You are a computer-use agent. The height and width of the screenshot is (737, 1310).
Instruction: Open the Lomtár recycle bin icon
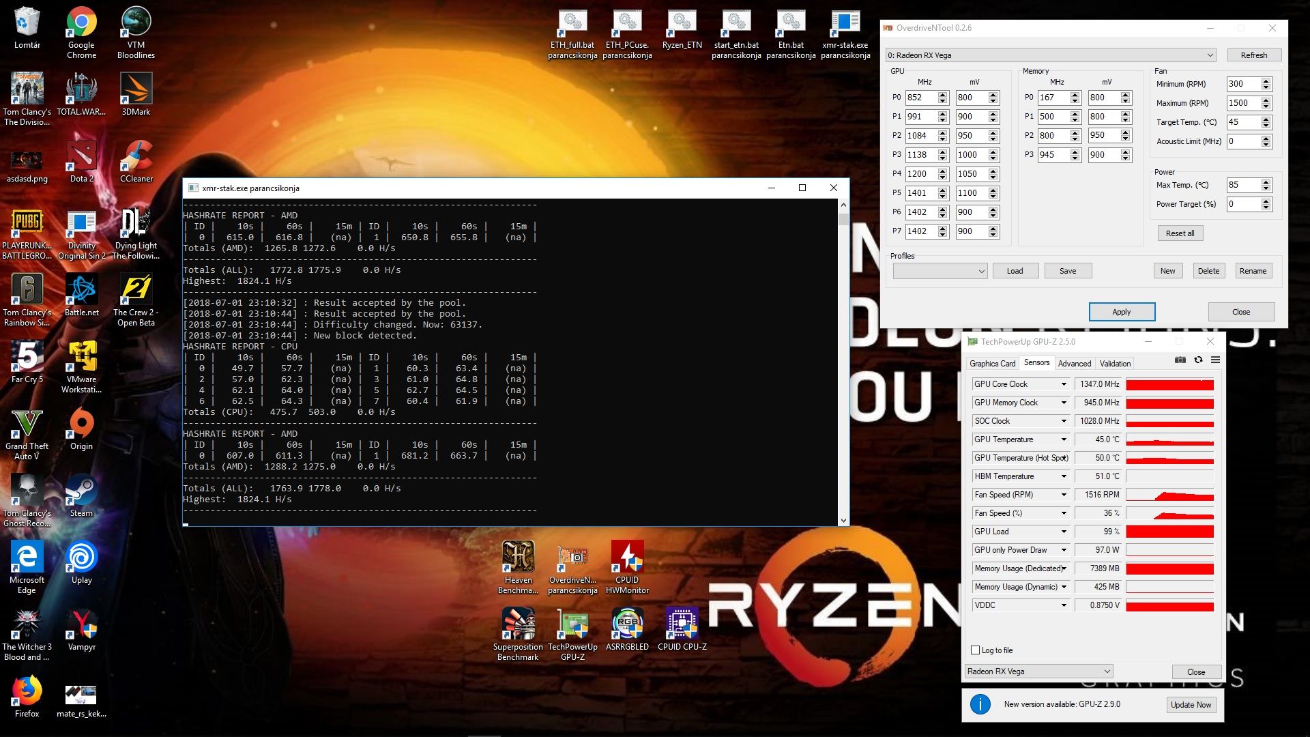(x=27, y=29)
